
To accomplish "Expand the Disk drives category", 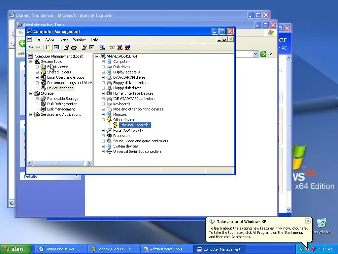I will [x=103, y=67].
